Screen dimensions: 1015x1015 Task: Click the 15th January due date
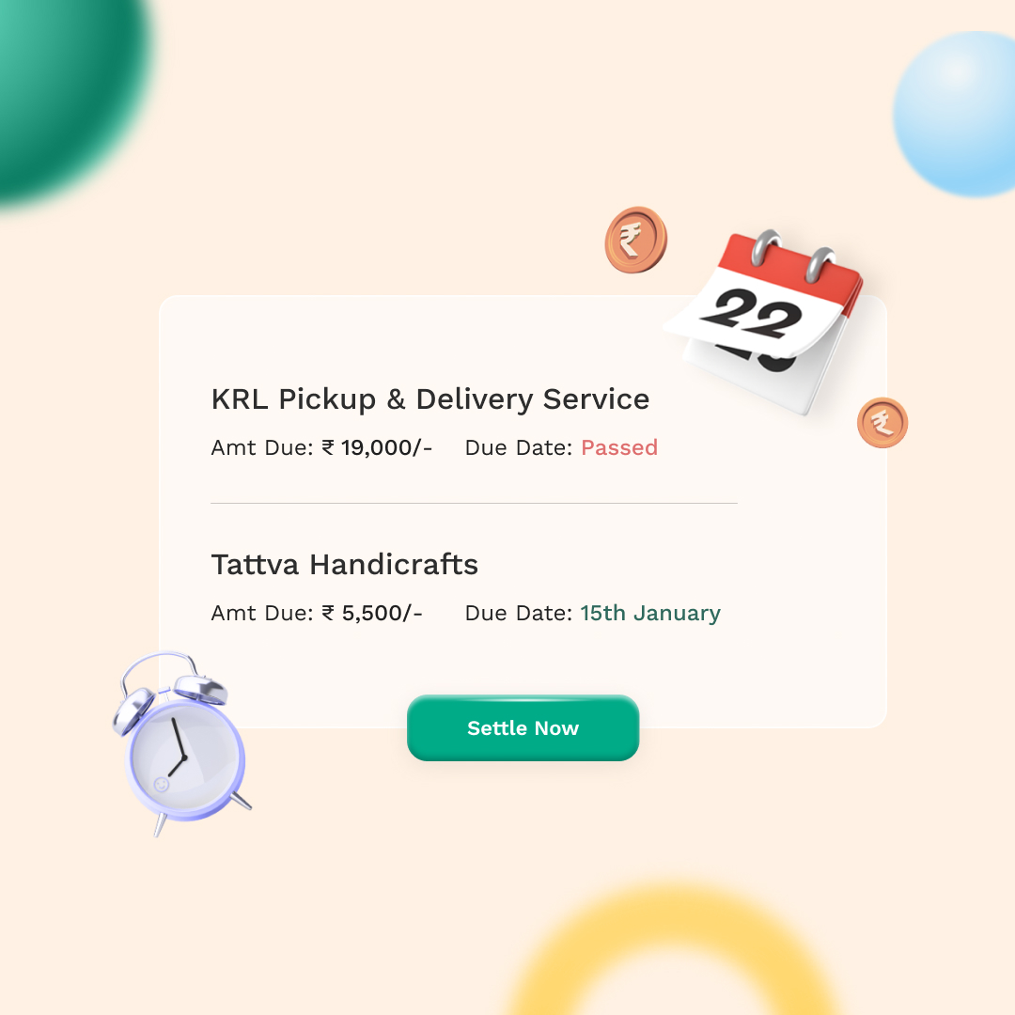point(650,613)
